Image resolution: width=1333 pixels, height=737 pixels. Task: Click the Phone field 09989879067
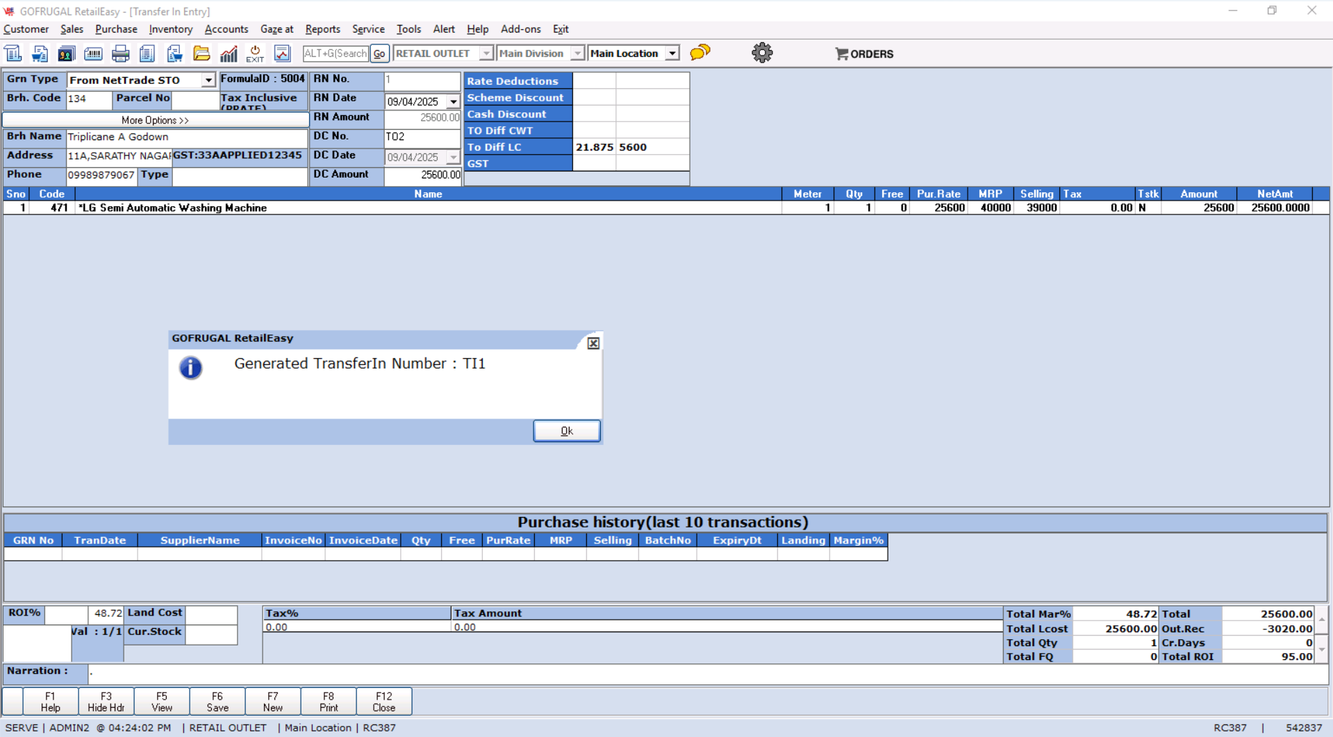(x=101, y=176)
